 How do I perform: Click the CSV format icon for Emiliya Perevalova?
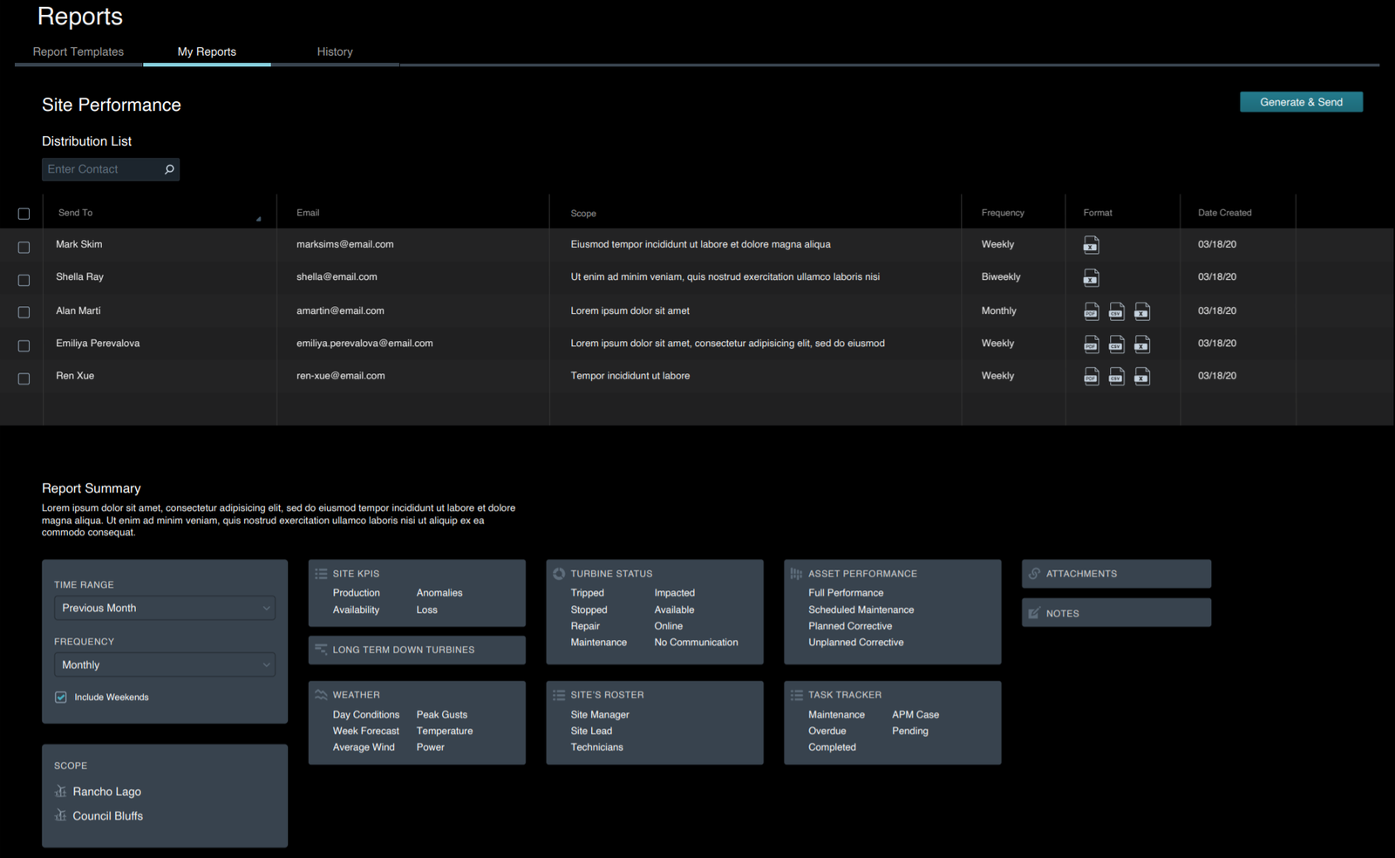coord(1116,344)
